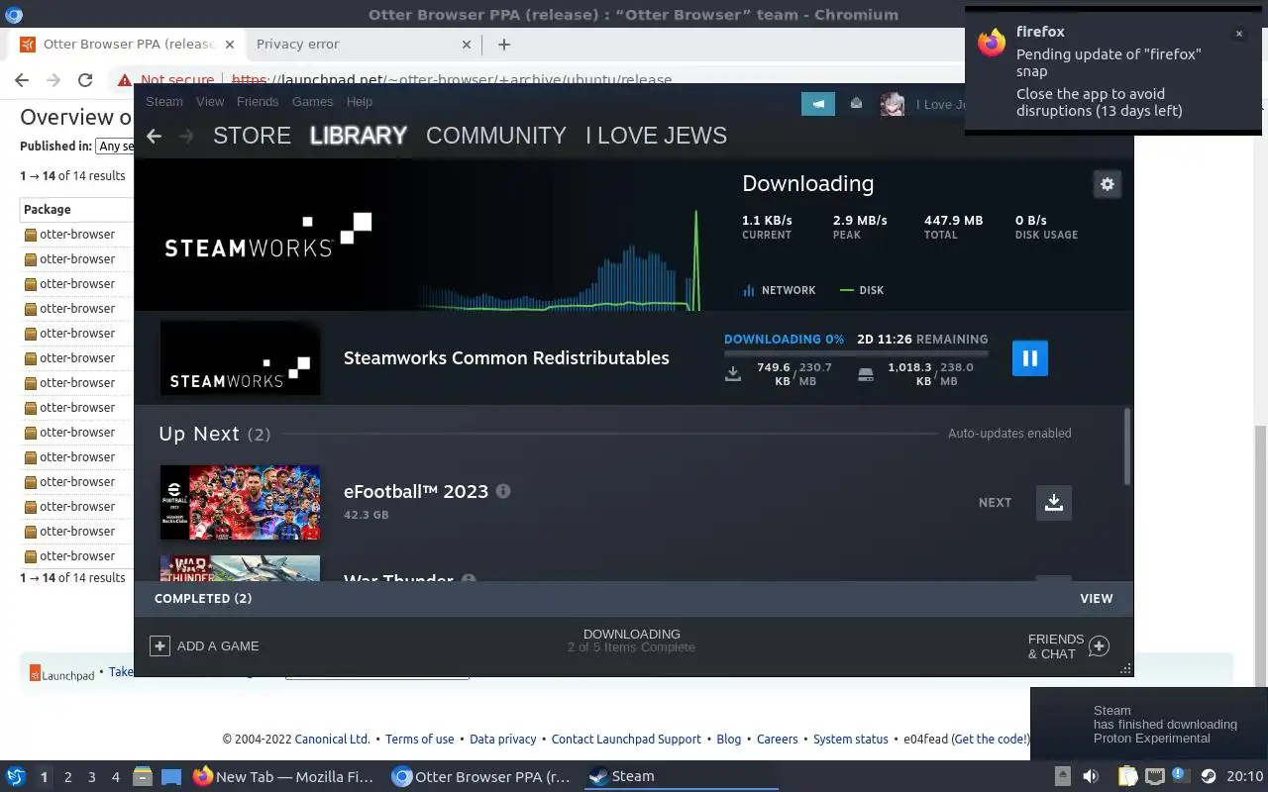Click the Steam downloads list scrollbar
The width and height of the screenshot is (1268, 792).
click(1127, 446)
